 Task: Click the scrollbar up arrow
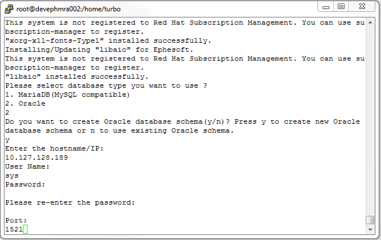pyautogui.click(x=370, y=22)
